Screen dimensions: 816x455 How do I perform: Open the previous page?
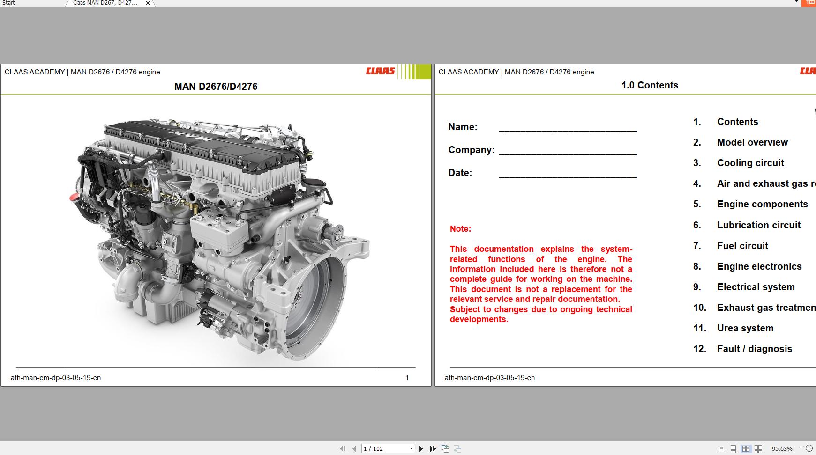click(x=354, y=448)
